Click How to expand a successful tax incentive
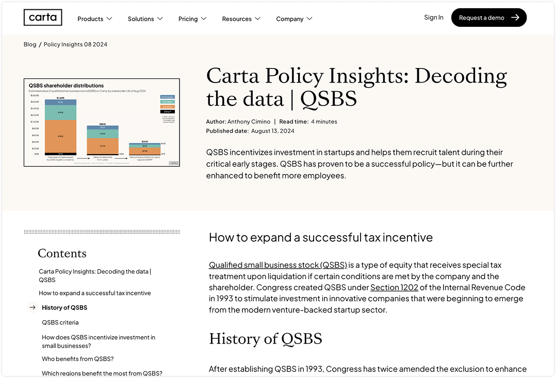This screenshot has width=556, height=378. pos(94,292)
